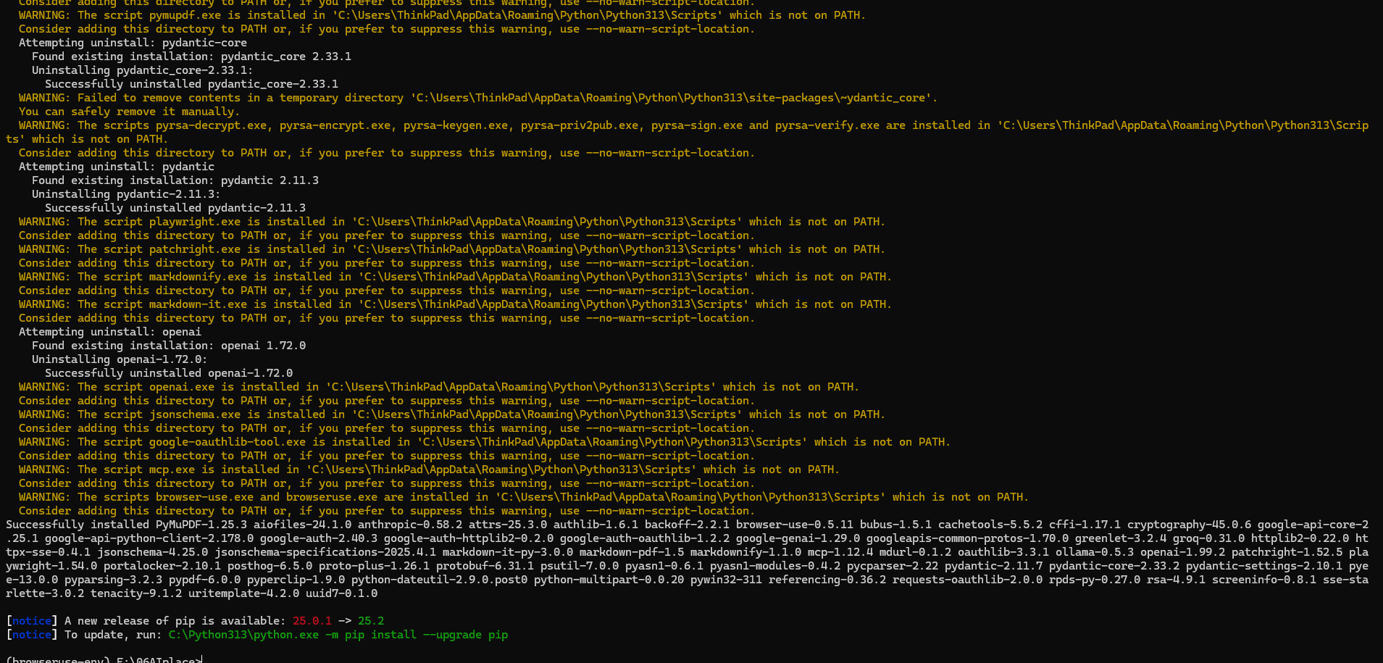
Task: Select 'You can safely remove it manually.'
Action: click(129, 112)
